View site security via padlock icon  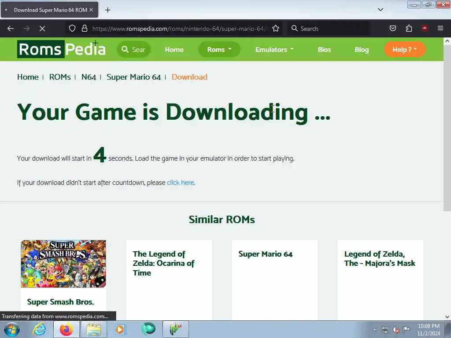84,29
